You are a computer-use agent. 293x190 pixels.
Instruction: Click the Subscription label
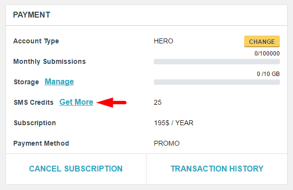click(x=35, y=123)
